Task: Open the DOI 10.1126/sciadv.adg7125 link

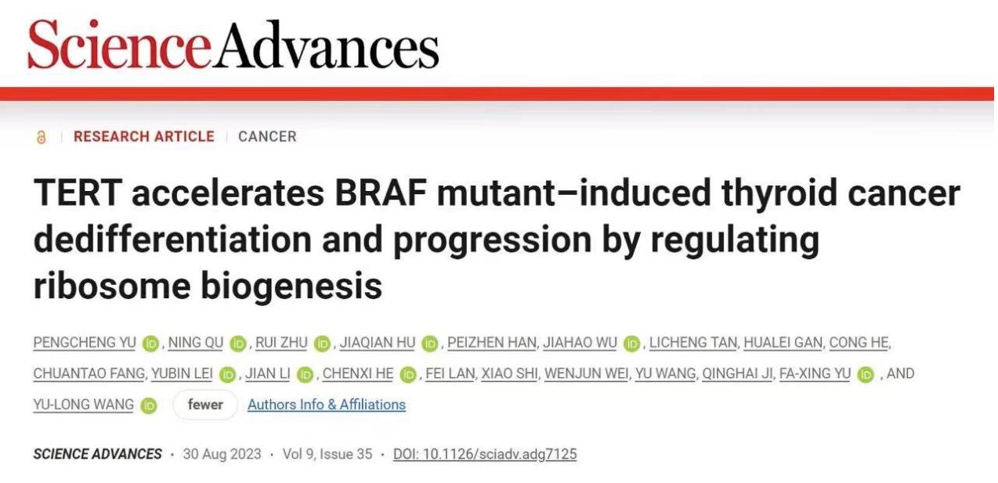Action: tap(485, 454)
